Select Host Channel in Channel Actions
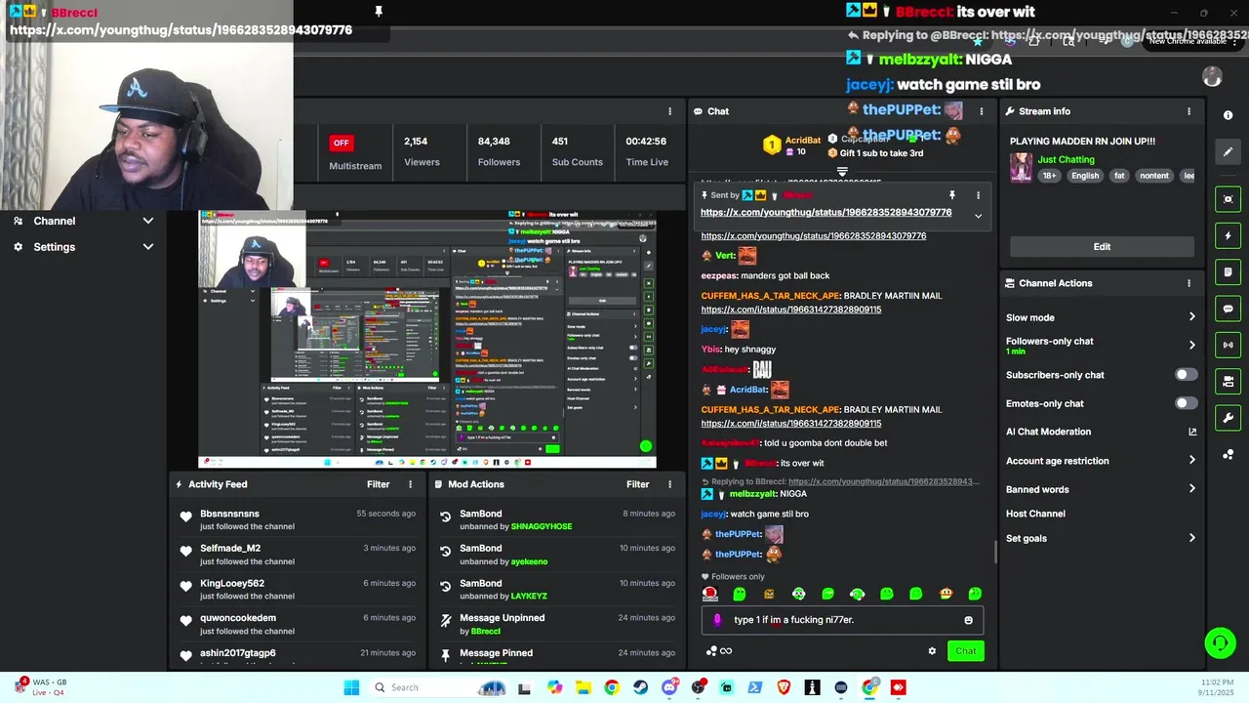 click(x=1035, y=514)
